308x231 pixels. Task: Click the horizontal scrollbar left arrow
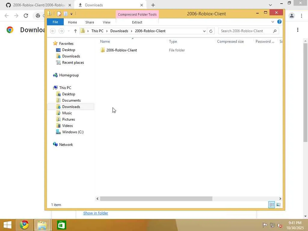point(97,199)
